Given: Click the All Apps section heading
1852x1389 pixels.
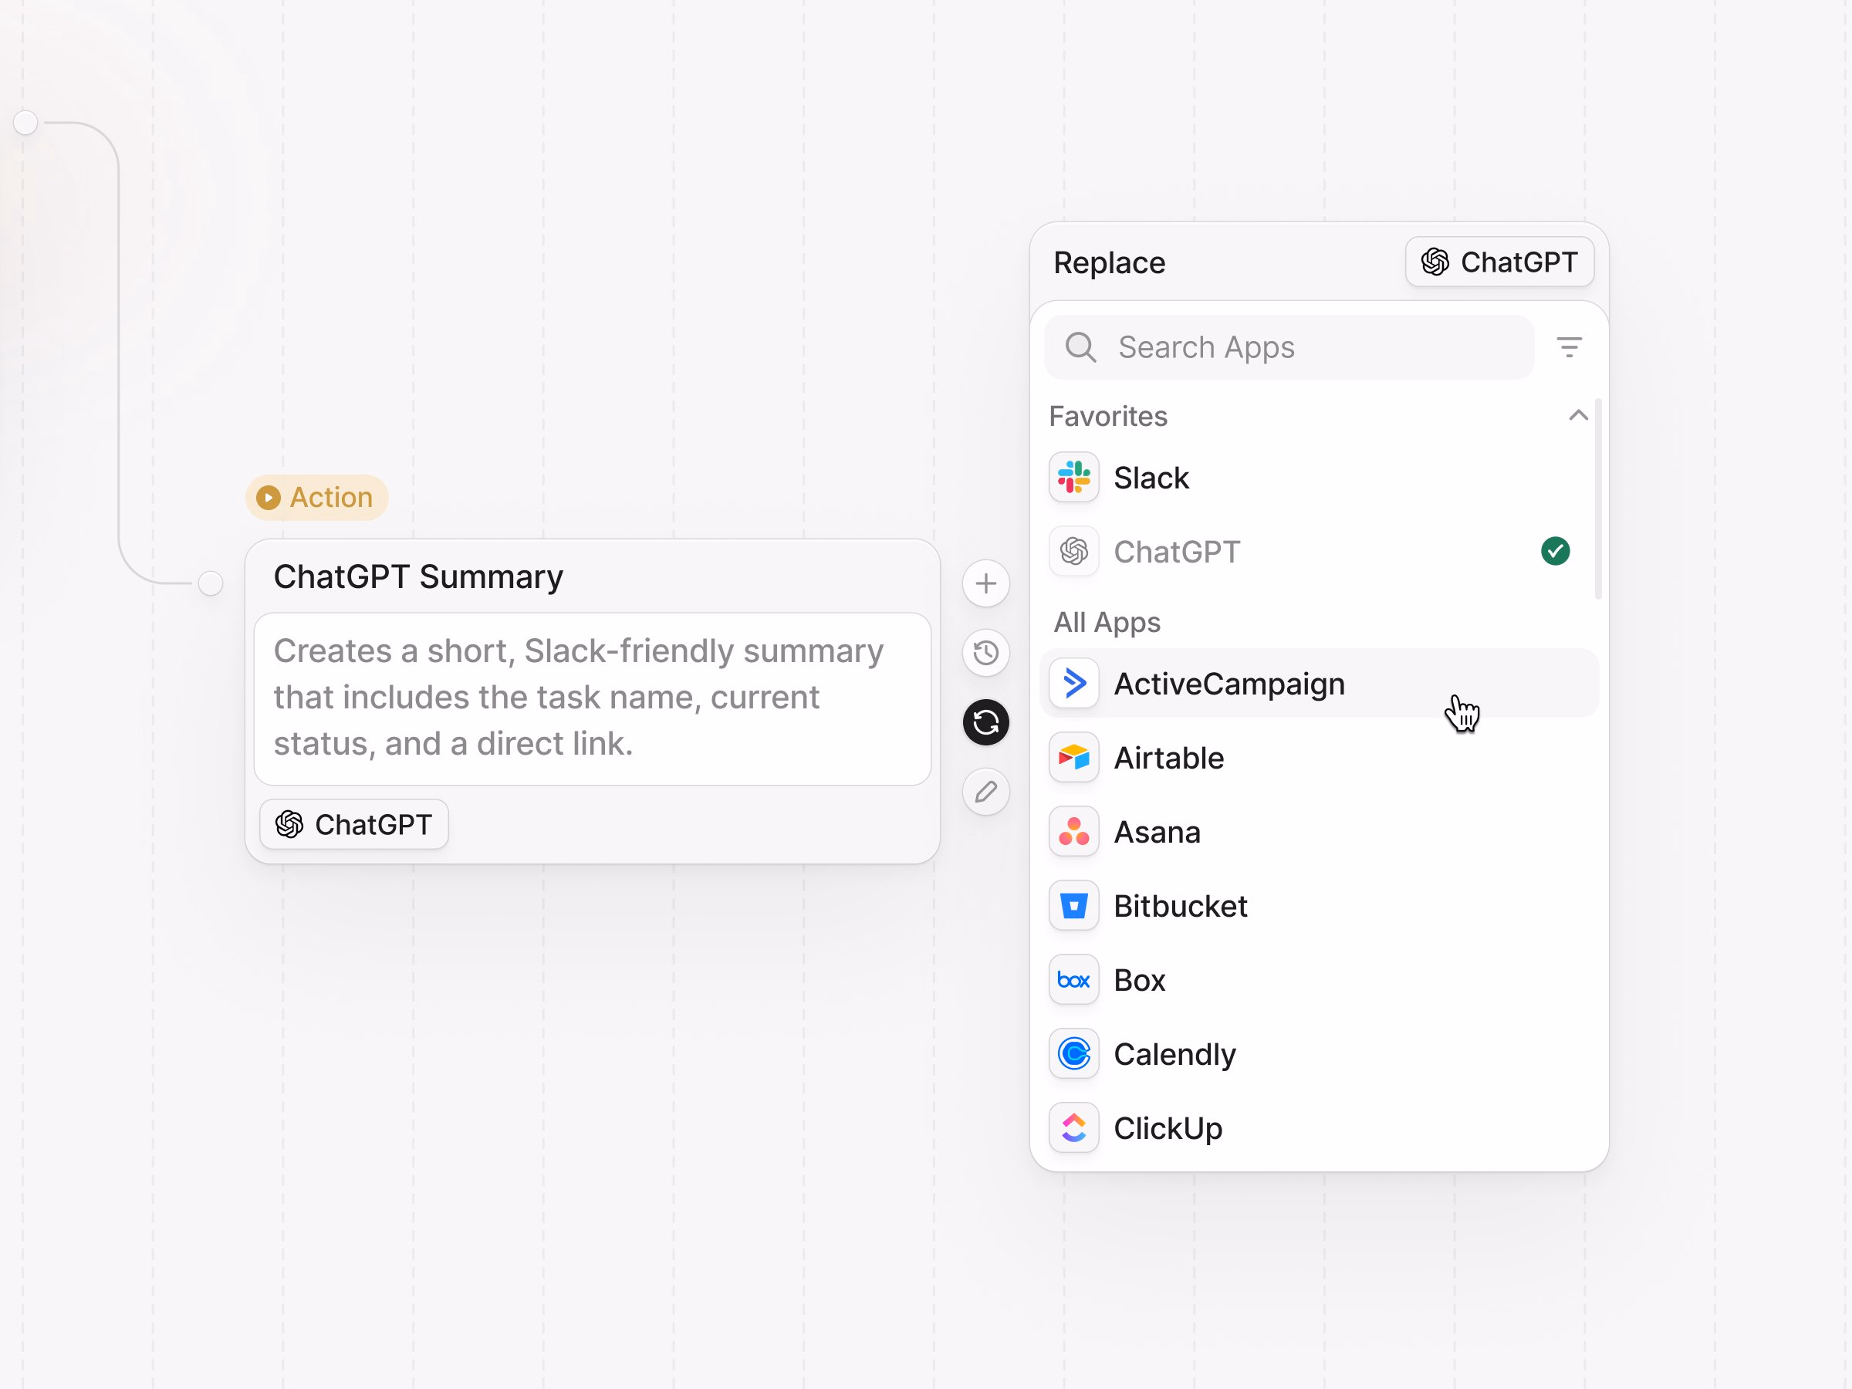Looking at the screenshot, I should pyautogui.click(x=1107, y=623).
